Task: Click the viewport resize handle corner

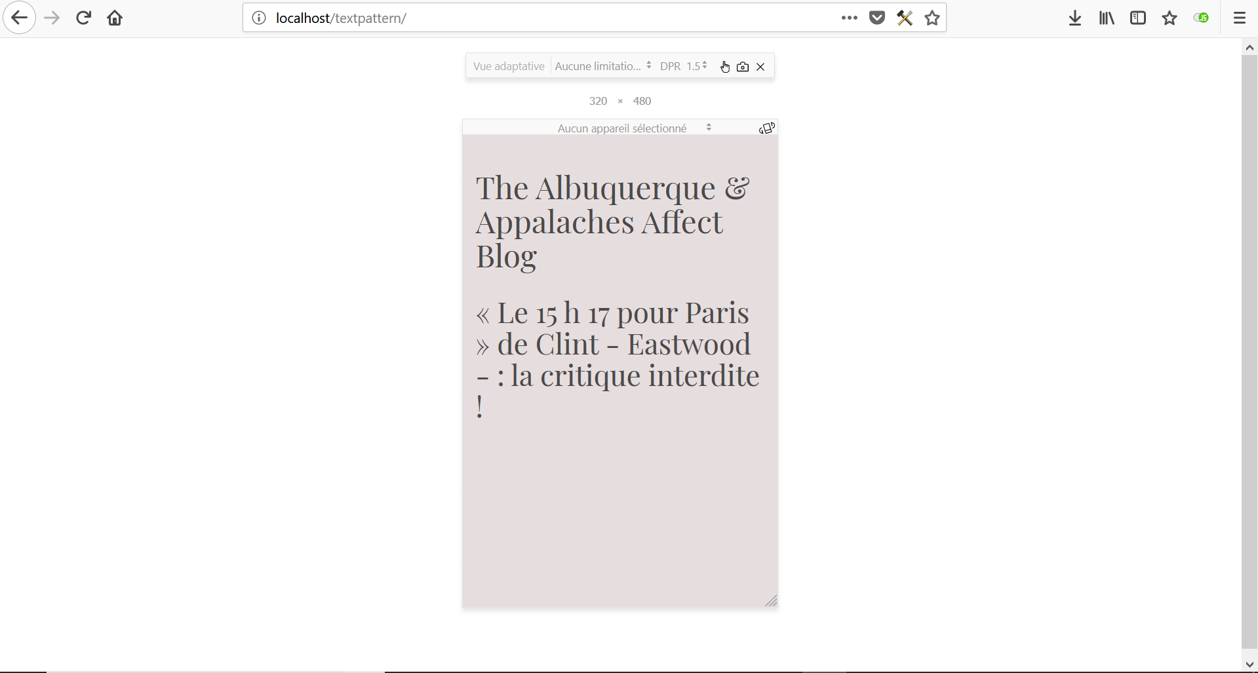Action: pyautogui.click(x=771, y=601)
